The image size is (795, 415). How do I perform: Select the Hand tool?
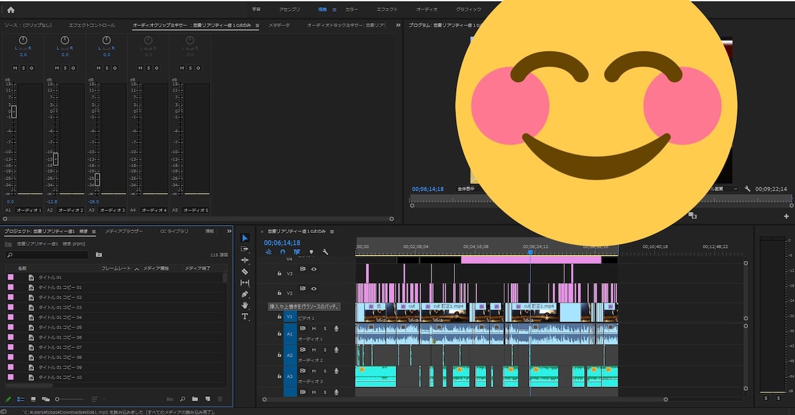(245, 305)
